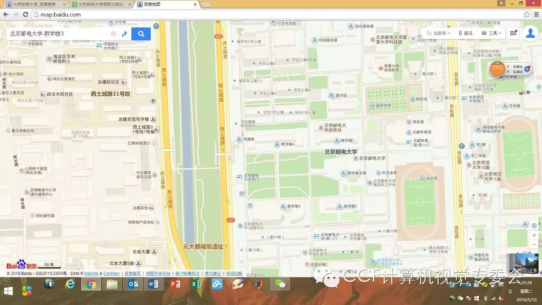Open the 意见建议 feedback link
Image resolution: width=542 pixels, height=305 pixels.
pos(213,274)
